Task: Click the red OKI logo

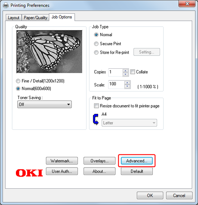Action: point(29,173)
